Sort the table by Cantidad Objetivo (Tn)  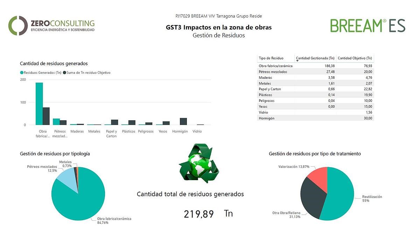355,58
